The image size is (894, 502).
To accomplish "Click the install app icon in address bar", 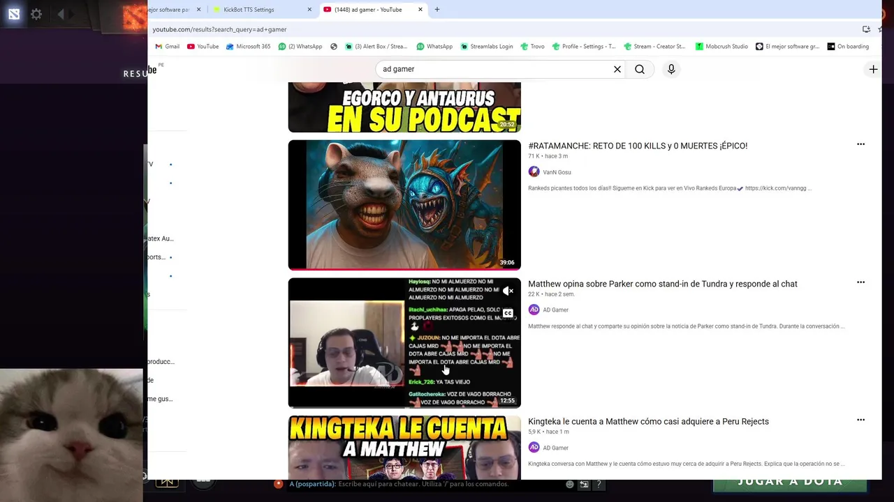I will [x=866, y=29].
